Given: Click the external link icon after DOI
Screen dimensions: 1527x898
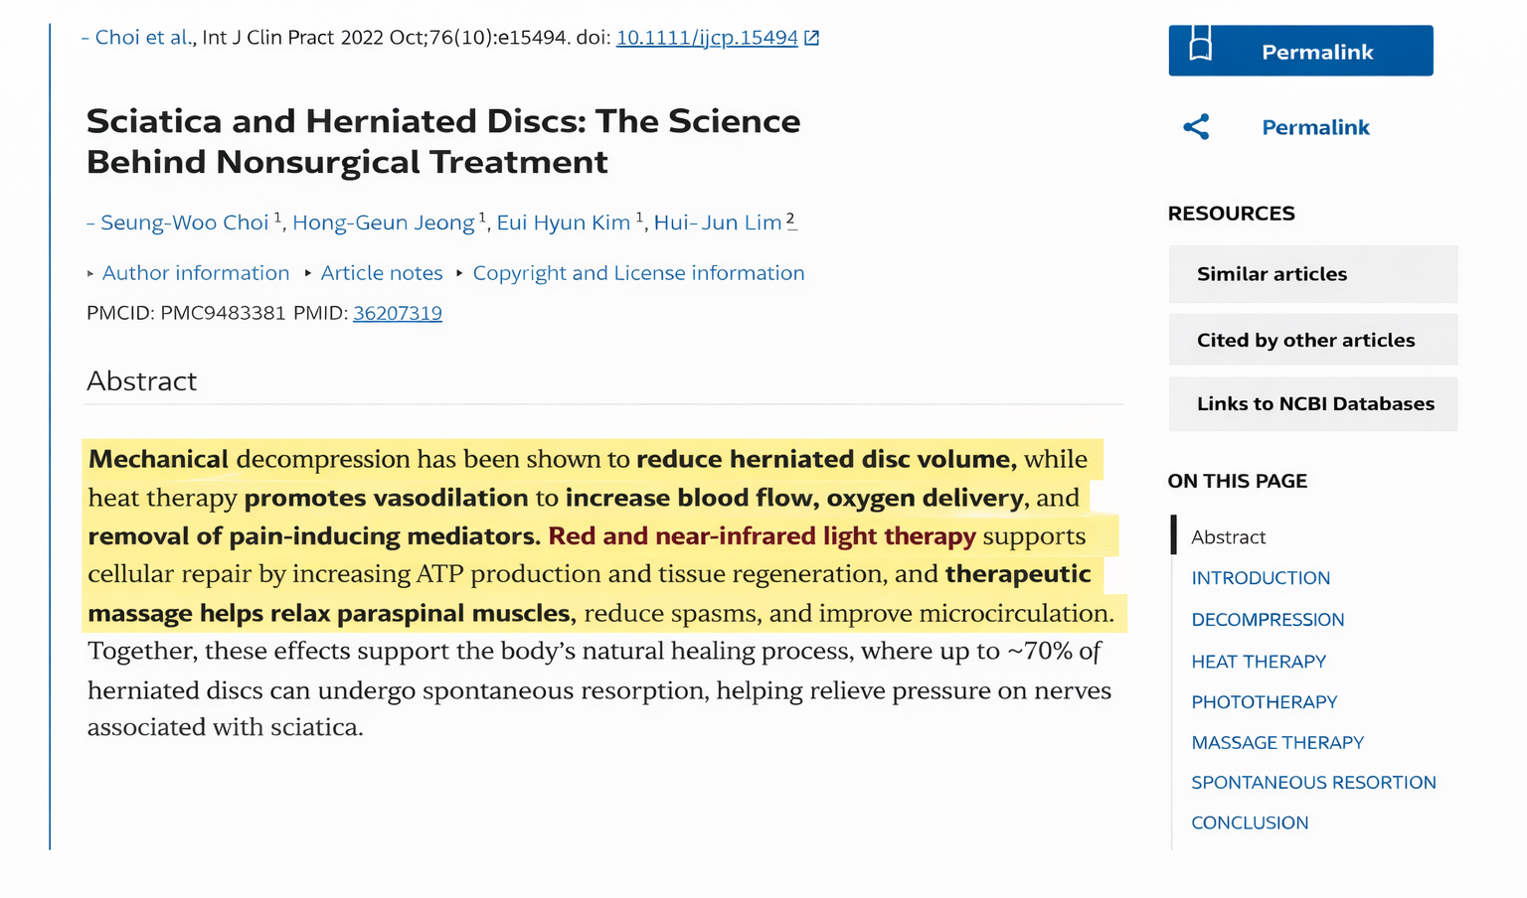Looking at the screenshot, I should 812,38.
